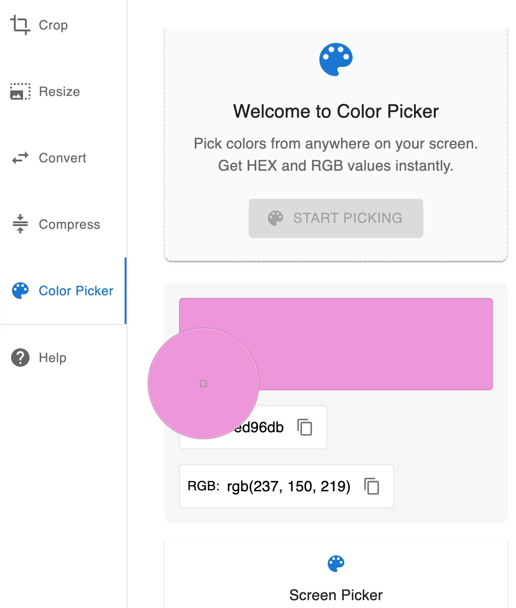Click the Crop tool icon
The width and height of the screenshot is (516, 608).
20,25
